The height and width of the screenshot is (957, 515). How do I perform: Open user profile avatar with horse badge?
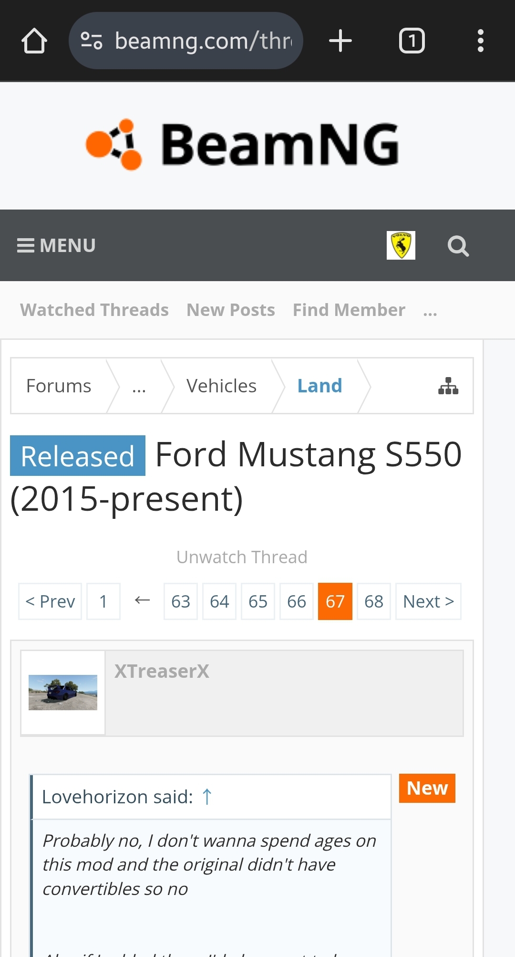point(401,245)
